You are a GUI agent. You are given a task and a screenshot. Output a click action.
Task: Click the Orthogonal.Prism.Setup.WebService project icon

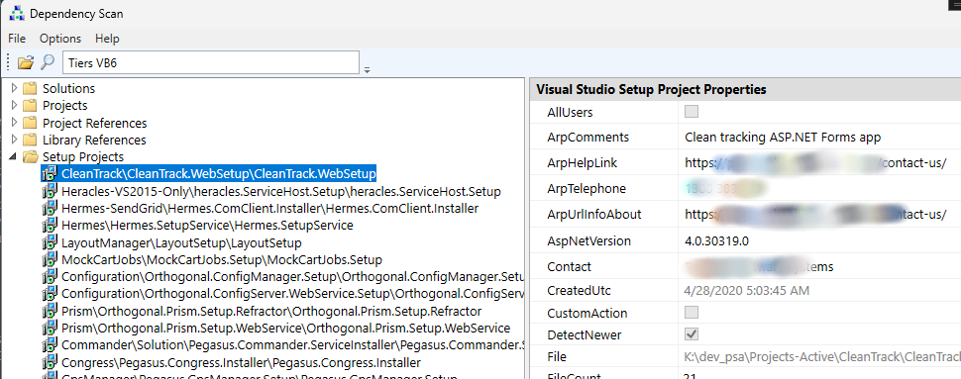50,329
